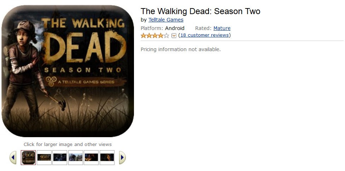Expand the star rating breakdown dropdown arrow

[174, 36]
